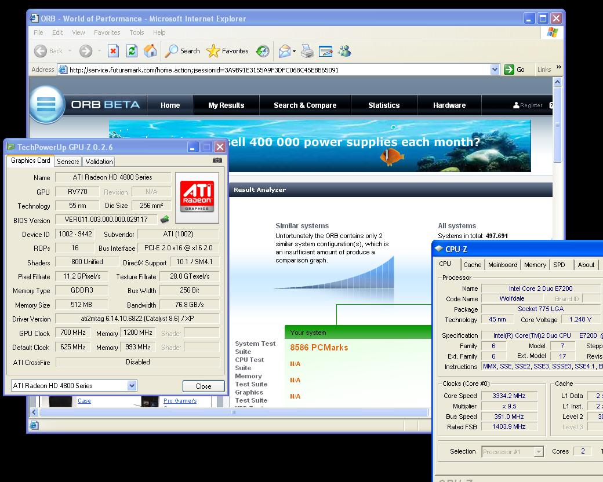Click the 8586 PCMarks score text

click(319, 348)
